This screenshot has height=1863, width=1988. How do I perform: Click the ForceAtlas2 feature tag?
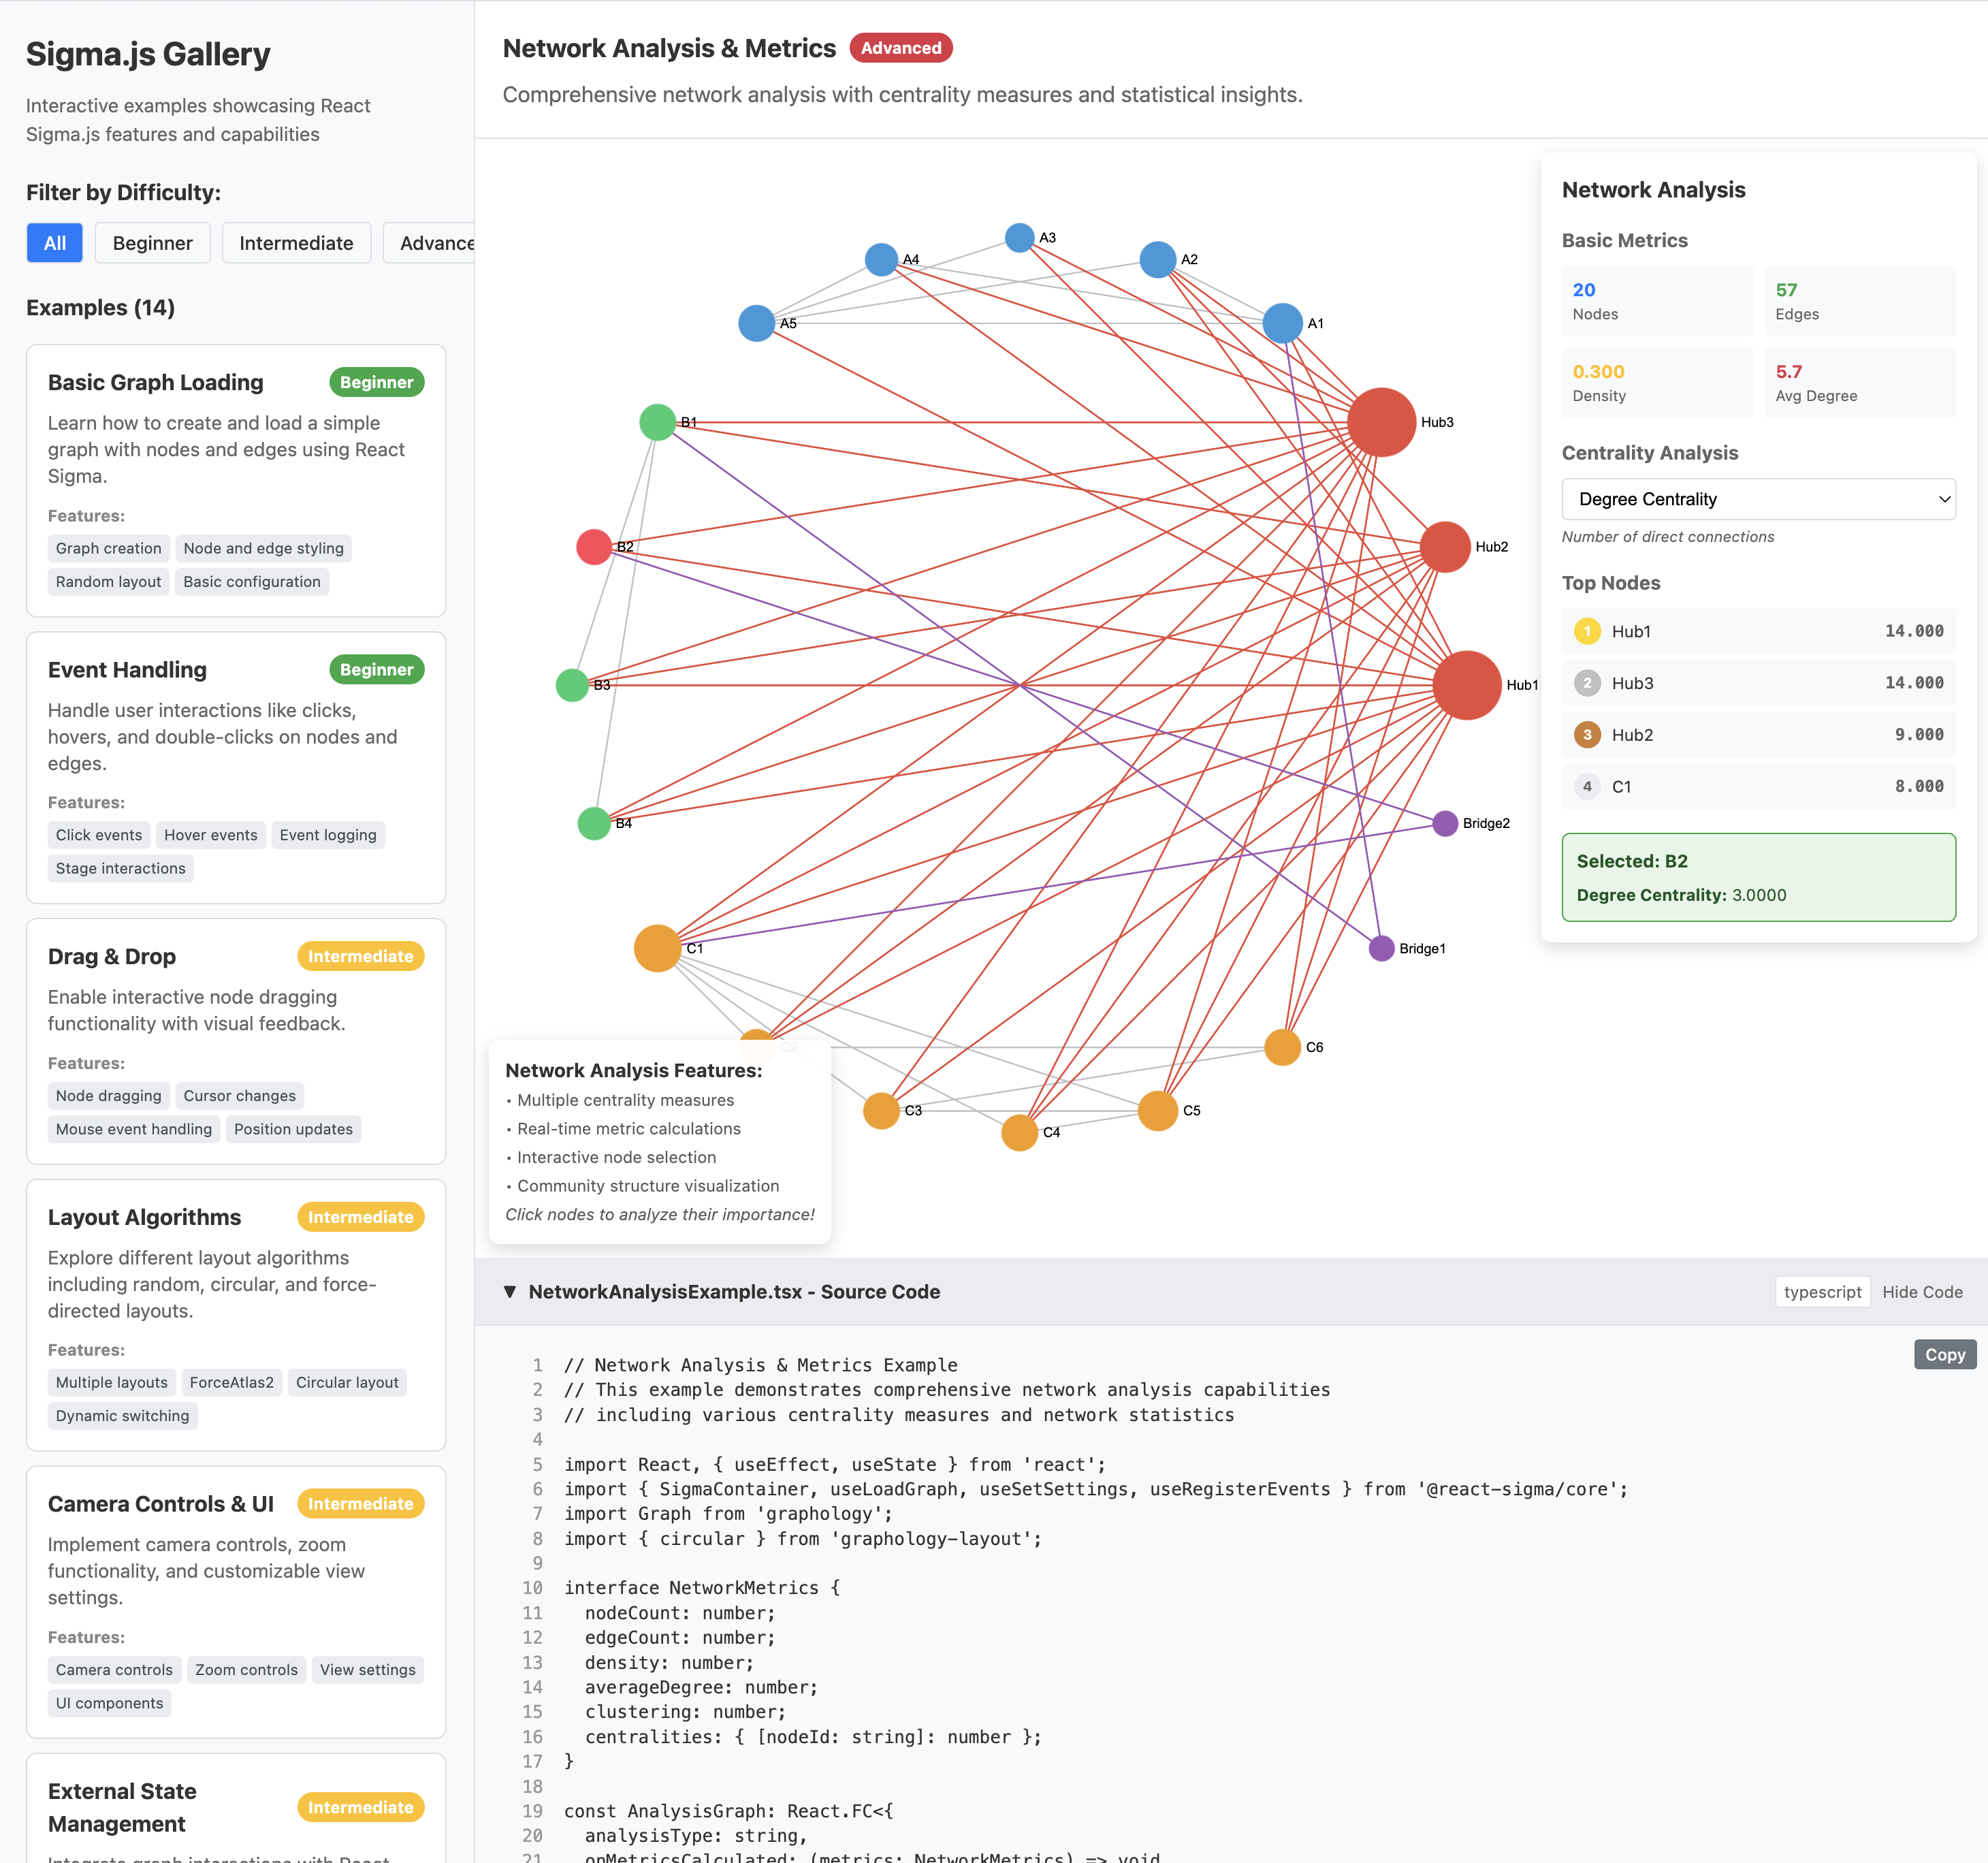(x=231, y=1382)
